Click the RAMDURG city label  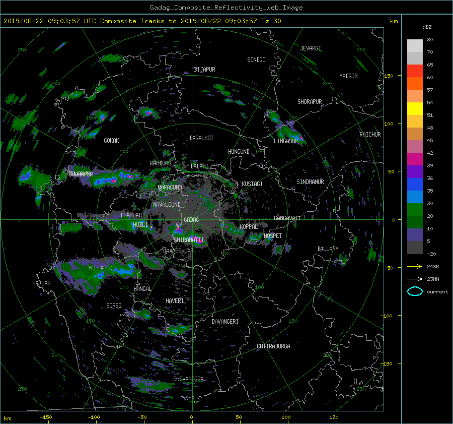tap(161, 163)
